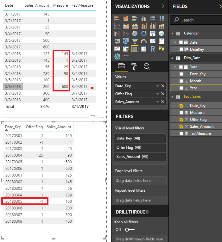
Task: Choose the donut chart visual
Action: [144, 34]
